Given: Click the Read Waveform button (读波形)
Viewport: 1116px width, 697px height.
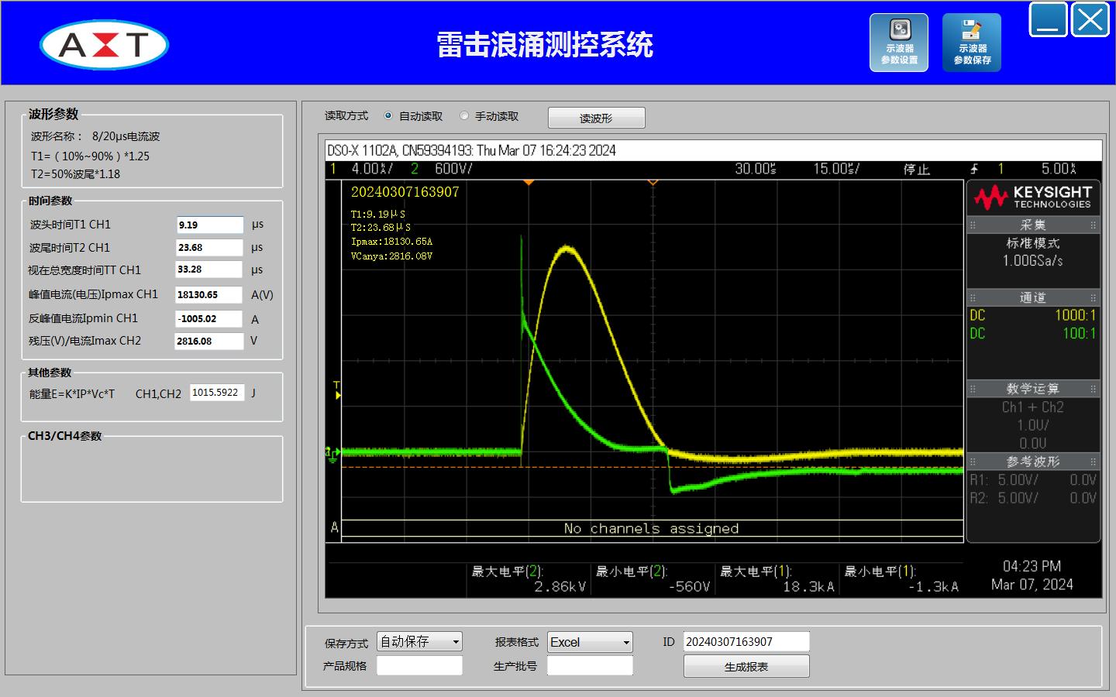Looking at the screenshot, I should pyautogui.click(x=596, y=118).
